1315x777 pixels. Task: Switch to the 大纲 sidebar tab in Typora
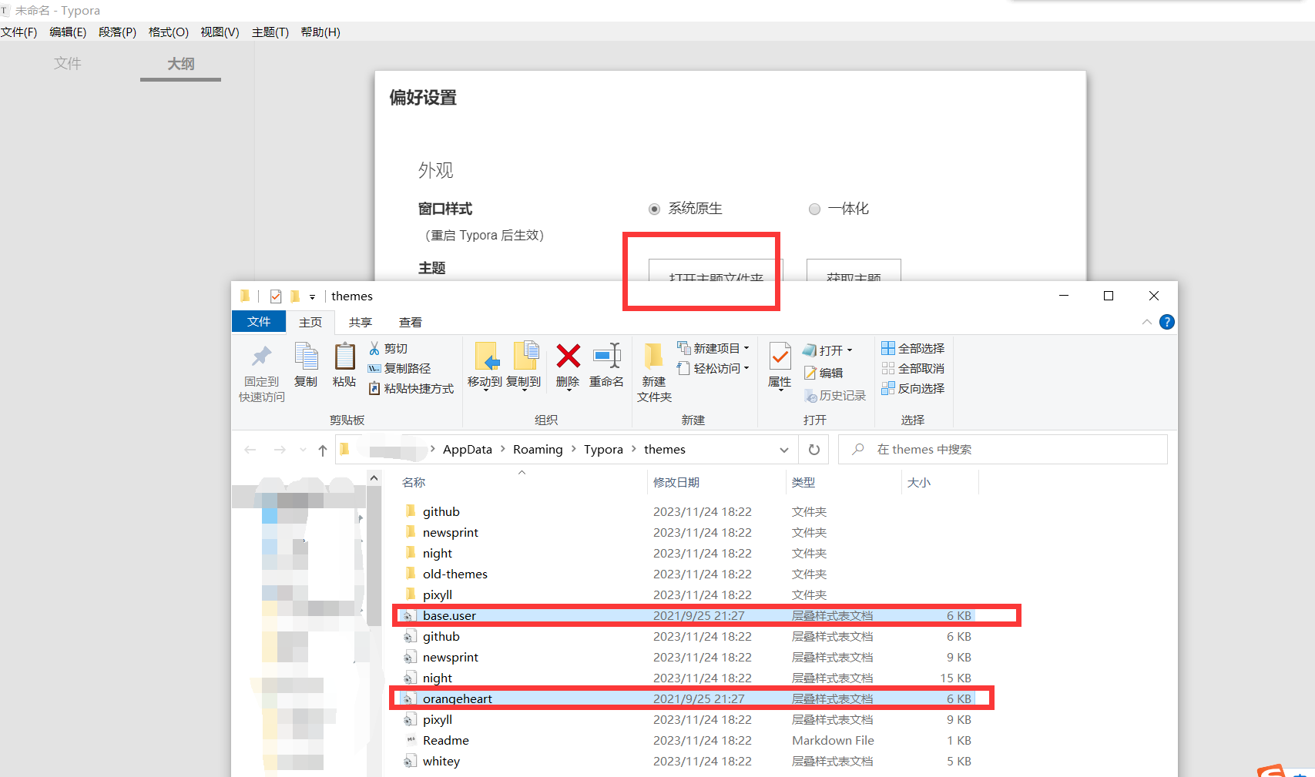click(x=181, y=64)
